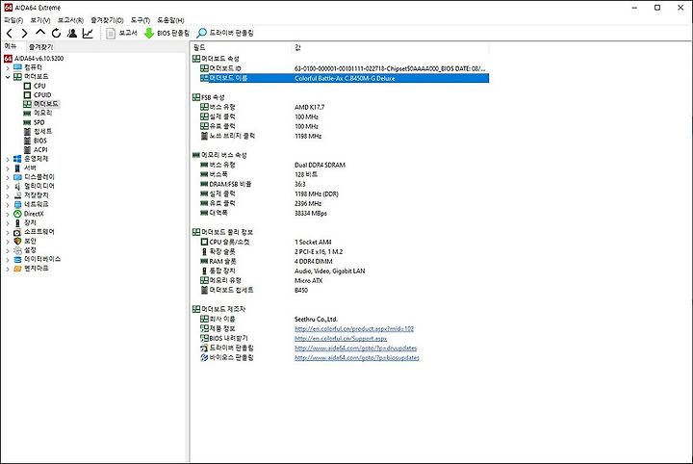
Task: Select the Colorful Battle-Ax C.B450M-G Deluxe row
Action: tap(344, 78)
